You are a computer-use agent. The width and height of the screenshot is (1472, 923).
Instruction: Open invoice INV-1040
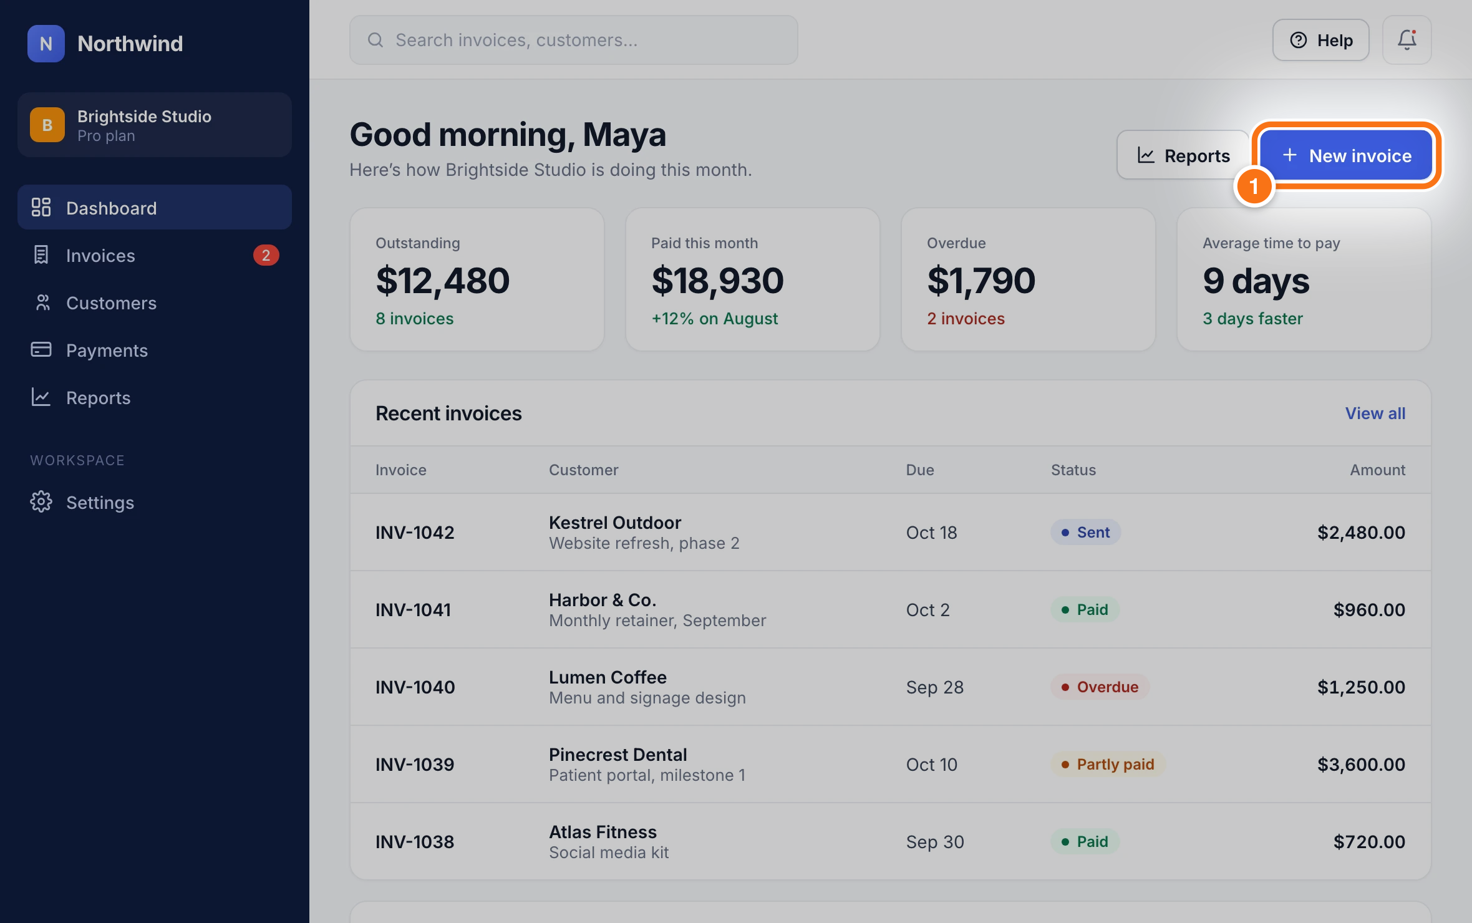(891, 687)
